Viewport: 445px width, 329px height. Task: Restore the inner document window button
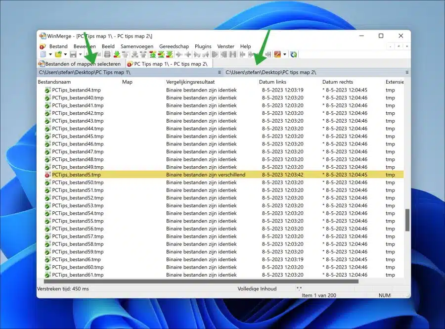coord(399,47)
